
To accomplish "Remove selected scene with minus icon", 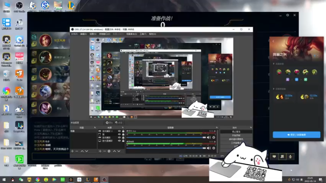I will coord(77,151).
